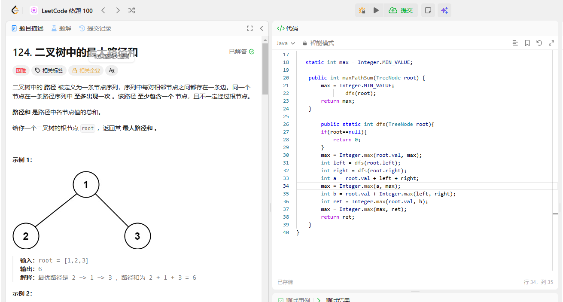Open the LeetCode 热题 100 study plan

point(61,10)
